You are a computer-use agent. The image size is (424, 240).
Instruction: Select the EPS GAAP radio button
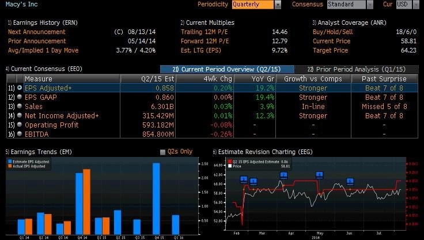tap(20, 97)
